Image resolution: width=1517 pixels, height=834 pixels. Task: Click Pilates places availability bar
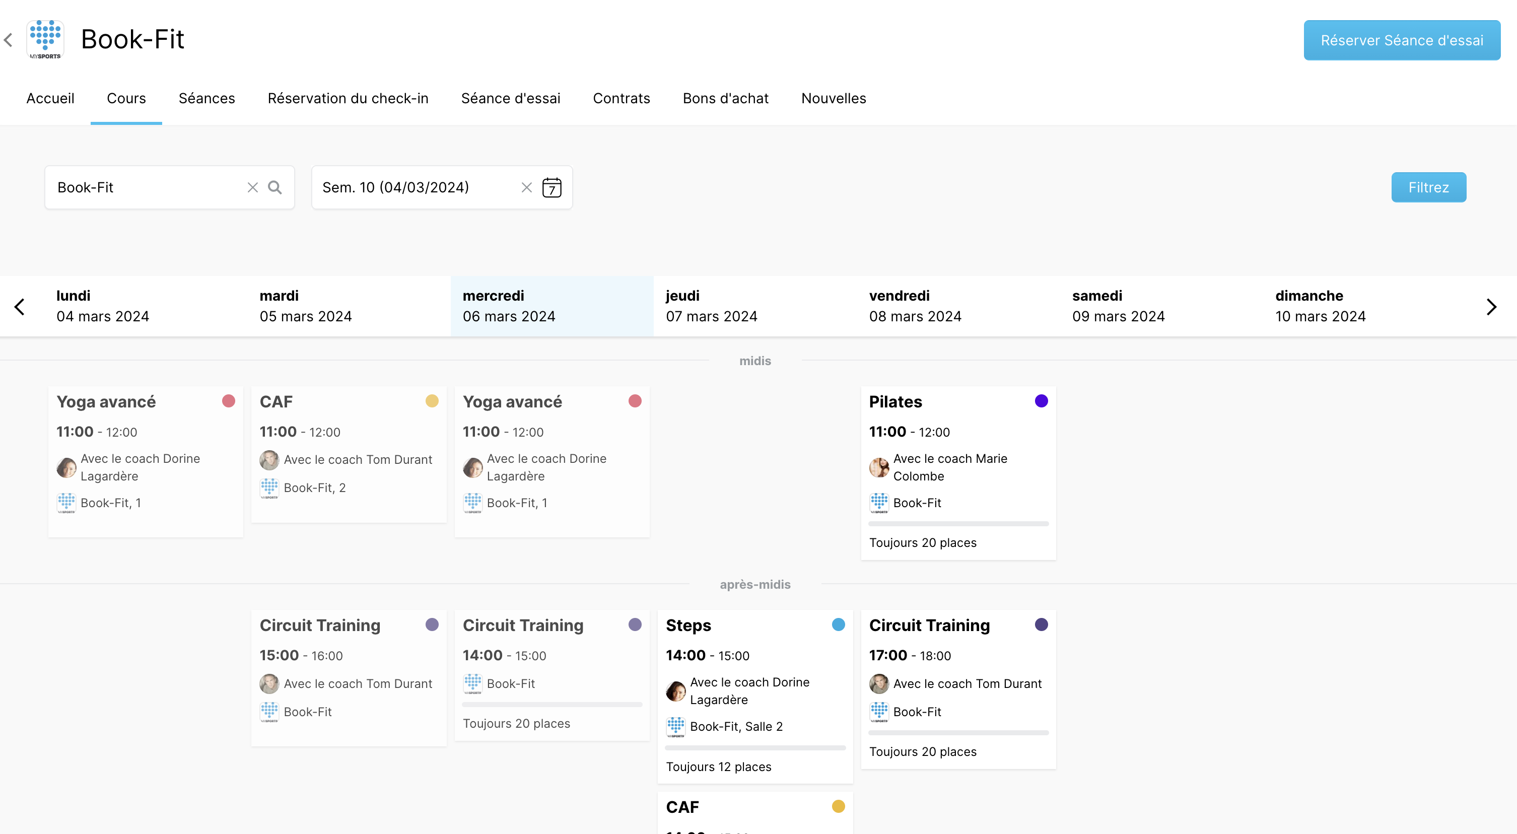point(958,524)
